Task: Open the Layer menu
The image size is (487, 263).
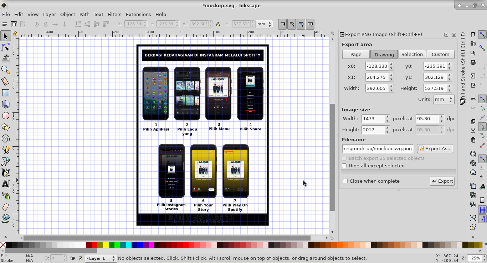Action: tap(50, 15)
